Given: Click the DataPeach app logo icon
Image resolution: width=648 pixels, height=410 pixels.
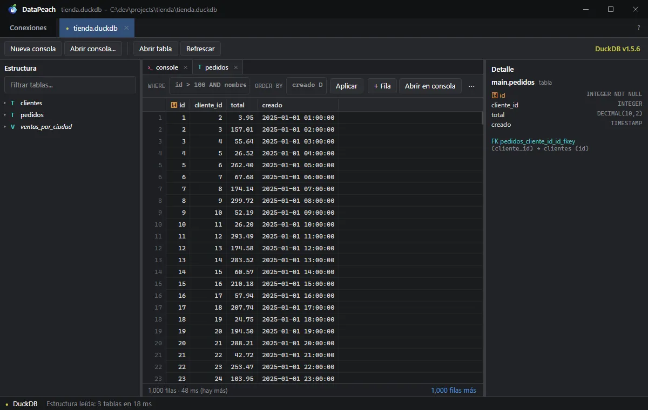Looking at the screenshot, I should pyautogui.click(x=13, y=9).
